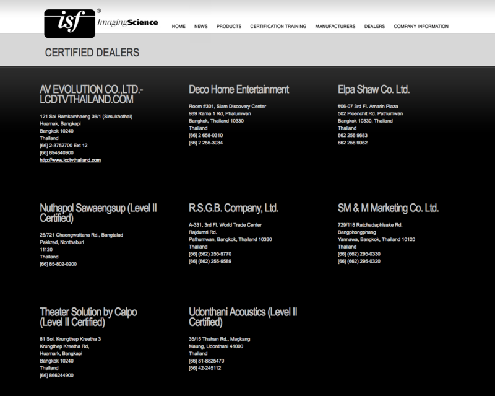Screen dimensions: 495x396
Task: Click the CERTIFIED DEALERS page heading
Action: point(92,53)
